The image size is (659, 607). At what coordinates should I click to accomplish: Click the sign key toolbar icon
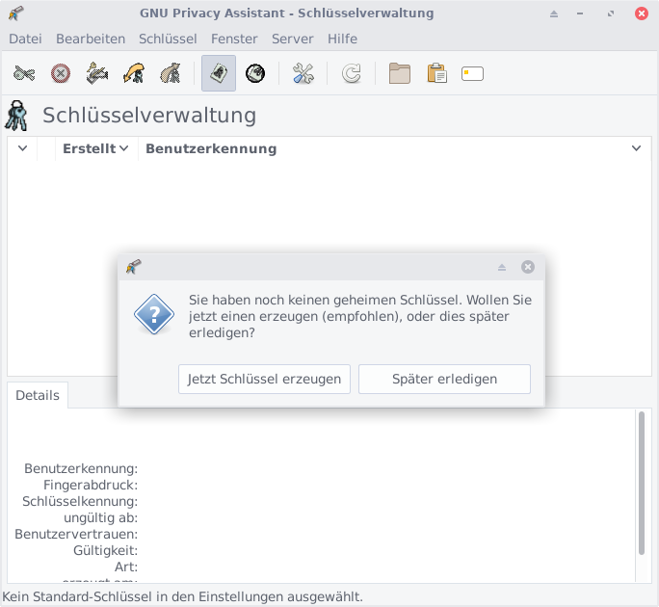tap(97, 73)
